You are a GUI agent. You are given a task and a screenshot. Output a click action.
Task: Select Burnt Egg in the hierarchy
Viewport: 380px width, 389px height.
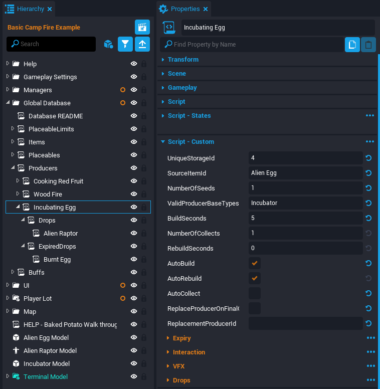[x=57, y=260]
